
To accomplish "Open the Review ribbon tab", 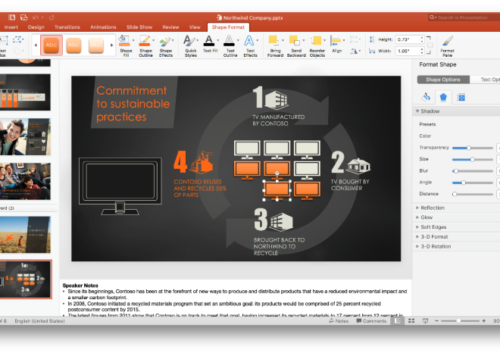I will click(170, 27).
